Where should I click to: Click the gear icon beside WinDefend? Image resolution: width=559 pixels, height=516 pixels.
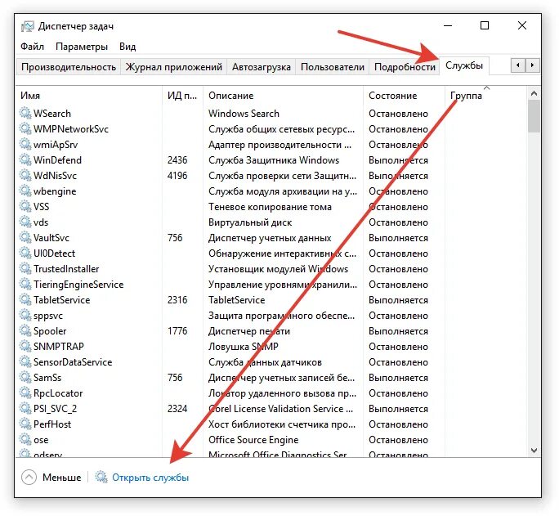tap(25, 159)
